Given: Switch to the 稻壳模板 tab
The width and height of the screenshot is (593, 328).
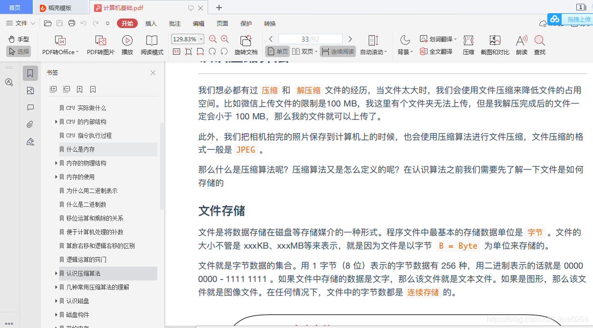Looking at the screenshot, I should tap(60, 8).
